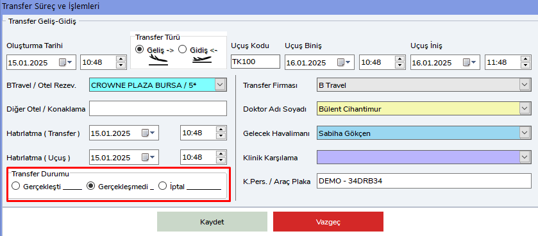Open Transfer Firması dropdown
The height and width of the screenshot is (236, 538).
point(525,85)
